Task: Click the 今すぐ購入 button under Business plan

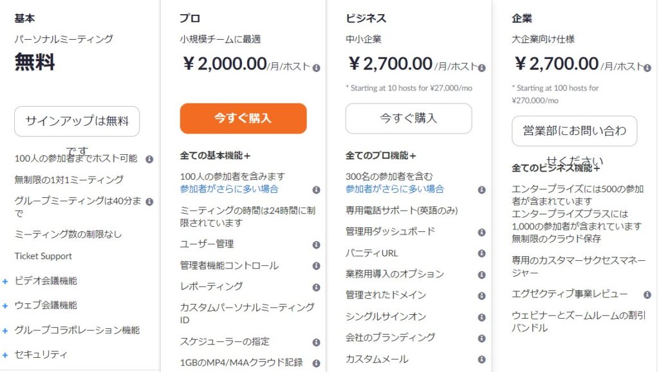Action: [x=408, y=118]
